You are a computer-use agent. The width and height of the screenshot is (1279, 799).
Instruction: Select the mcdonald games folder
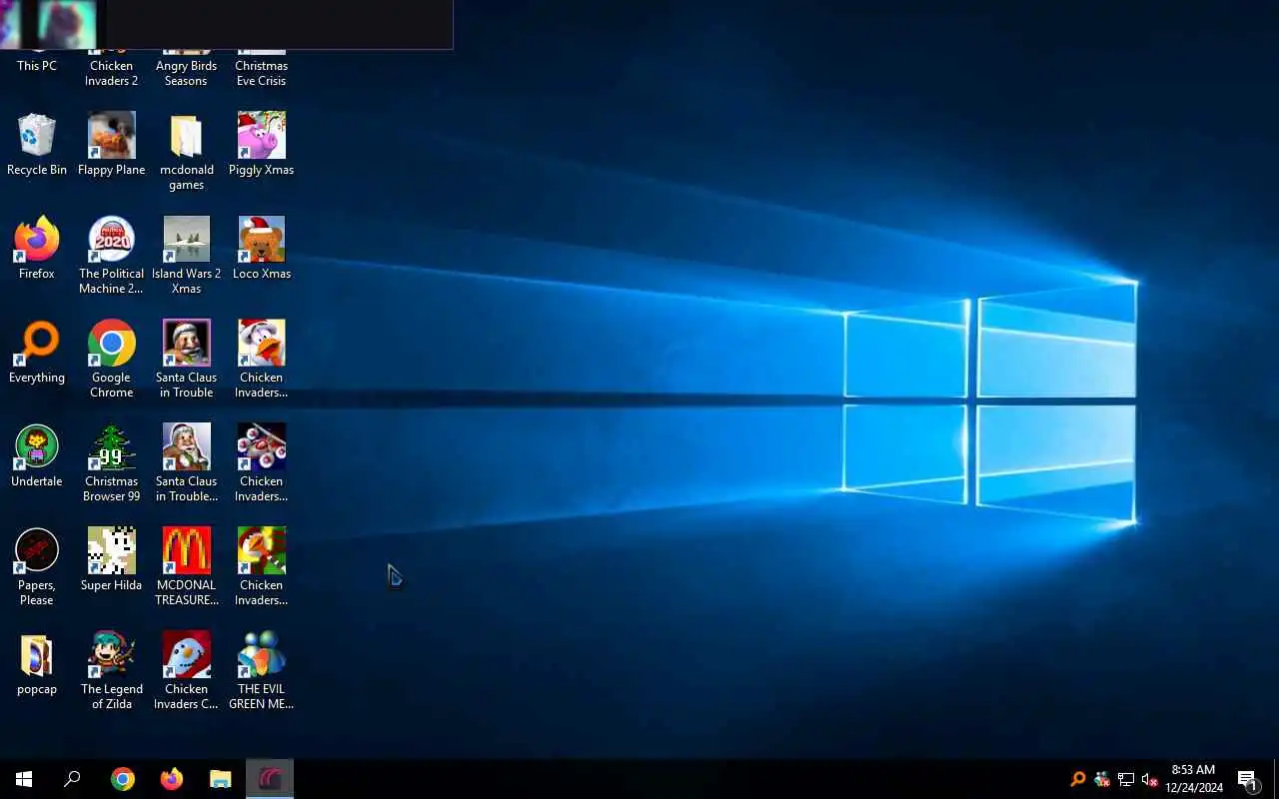coord(186,152)
